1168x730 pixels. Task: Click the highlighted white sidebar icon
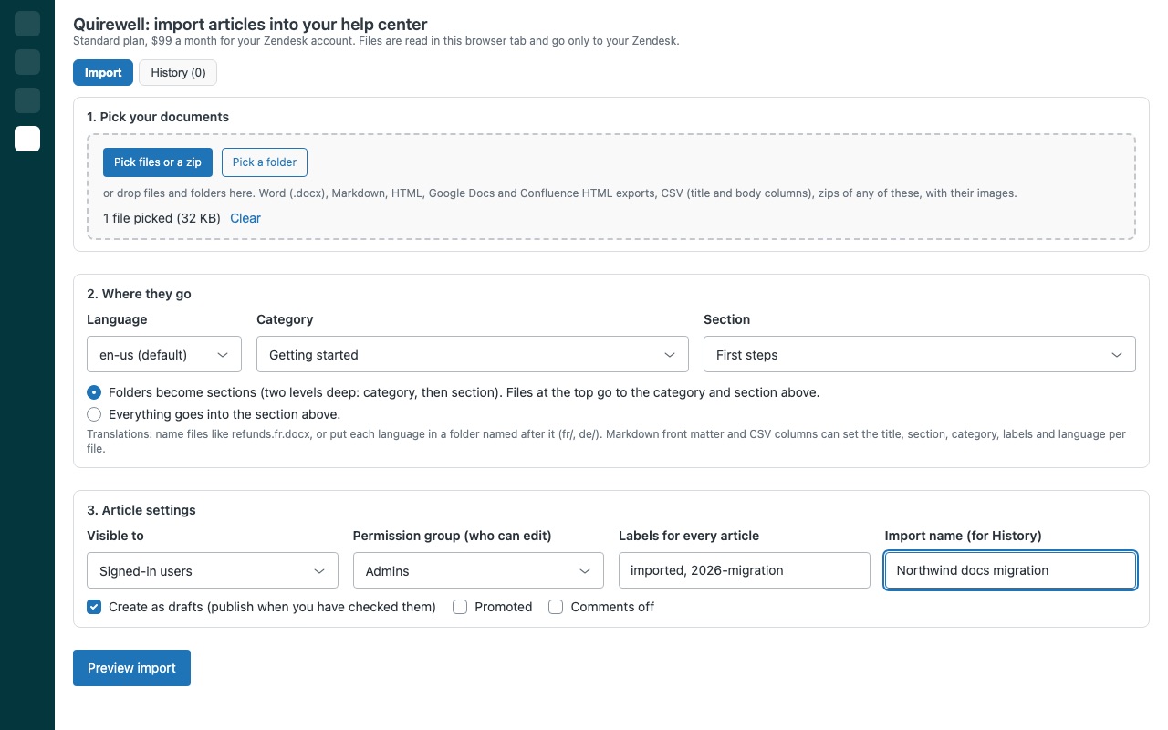[x=27, y=139]
